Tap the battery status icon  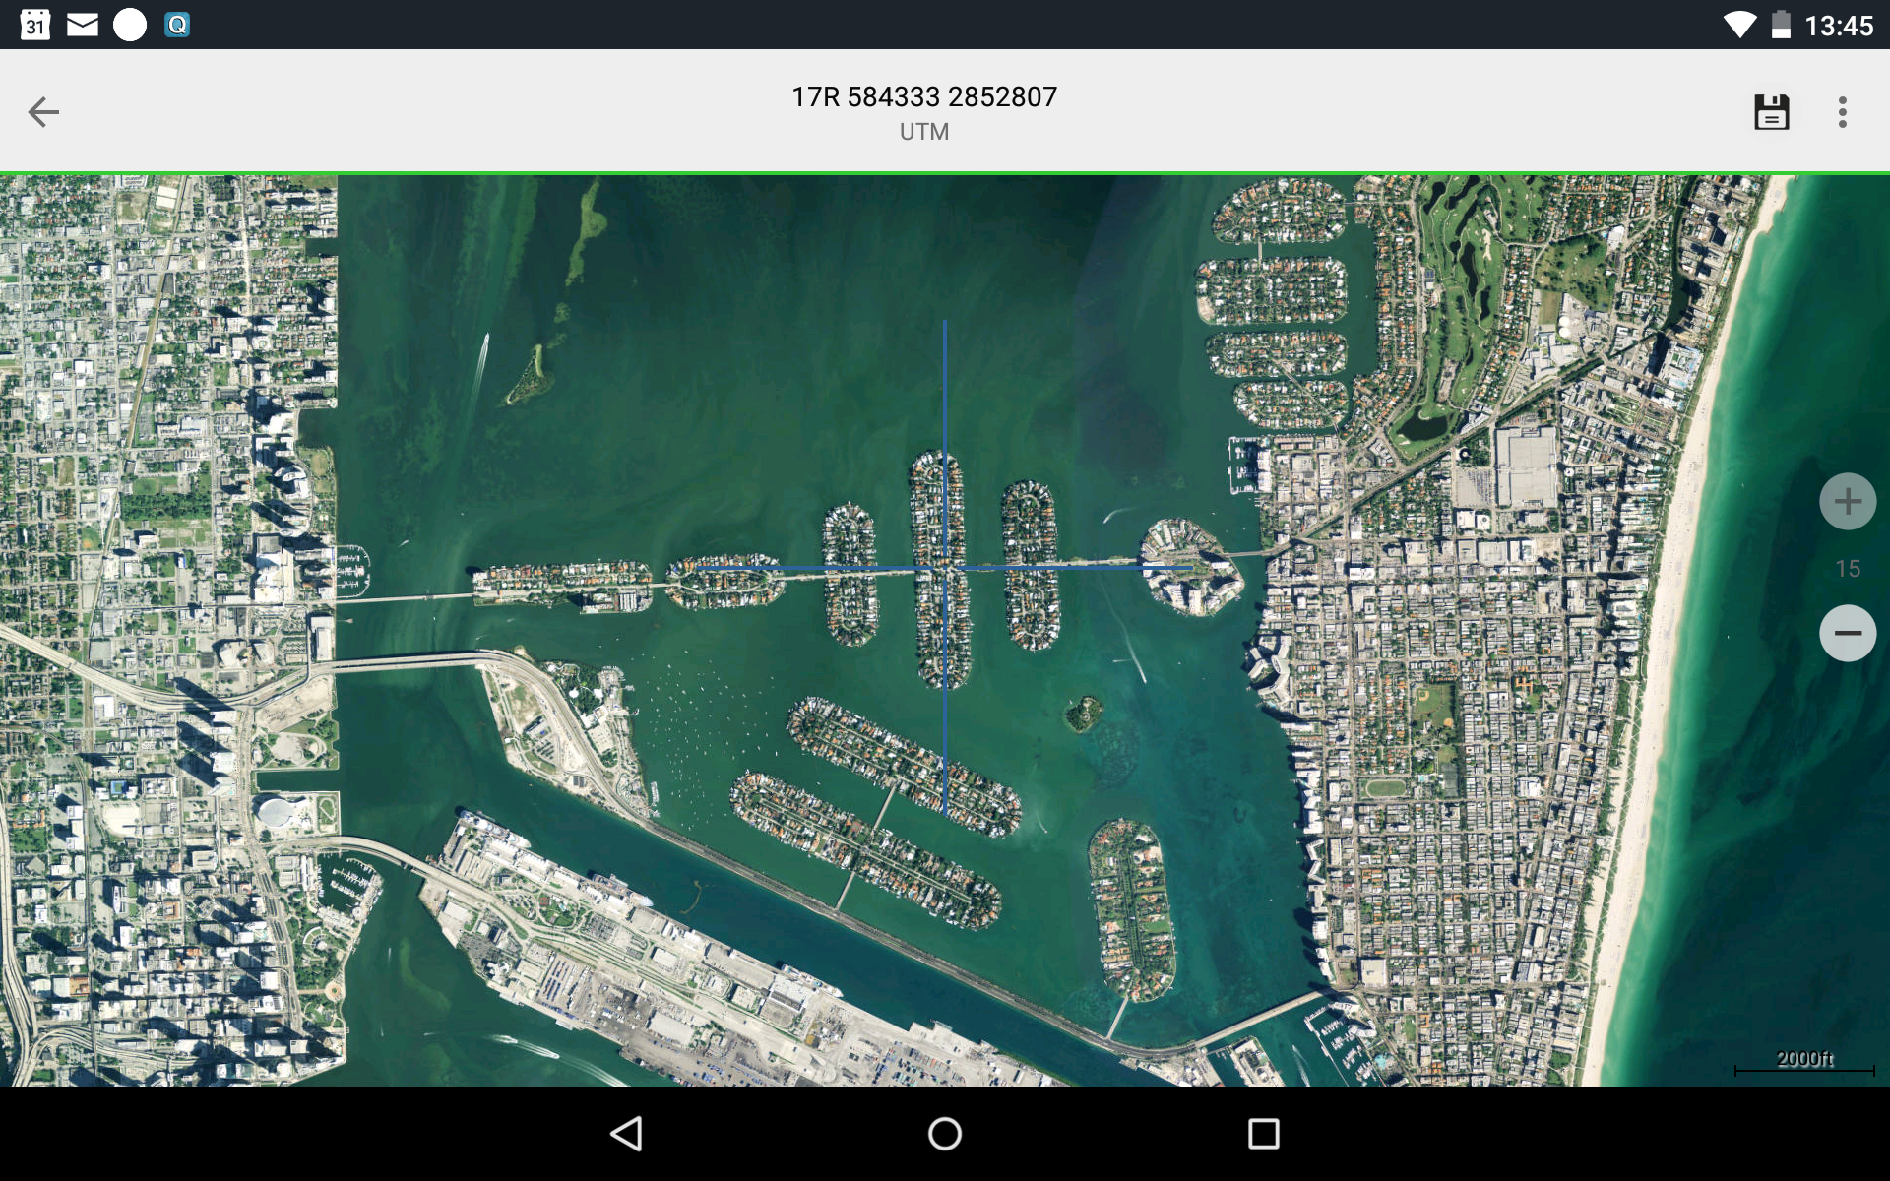pyautogui.click(x=1781, y=25)
